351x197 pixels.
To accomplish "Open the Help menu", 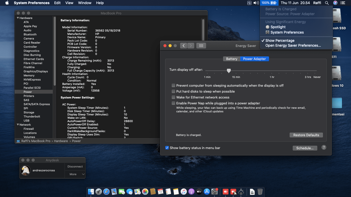I will tap(100, 3).
